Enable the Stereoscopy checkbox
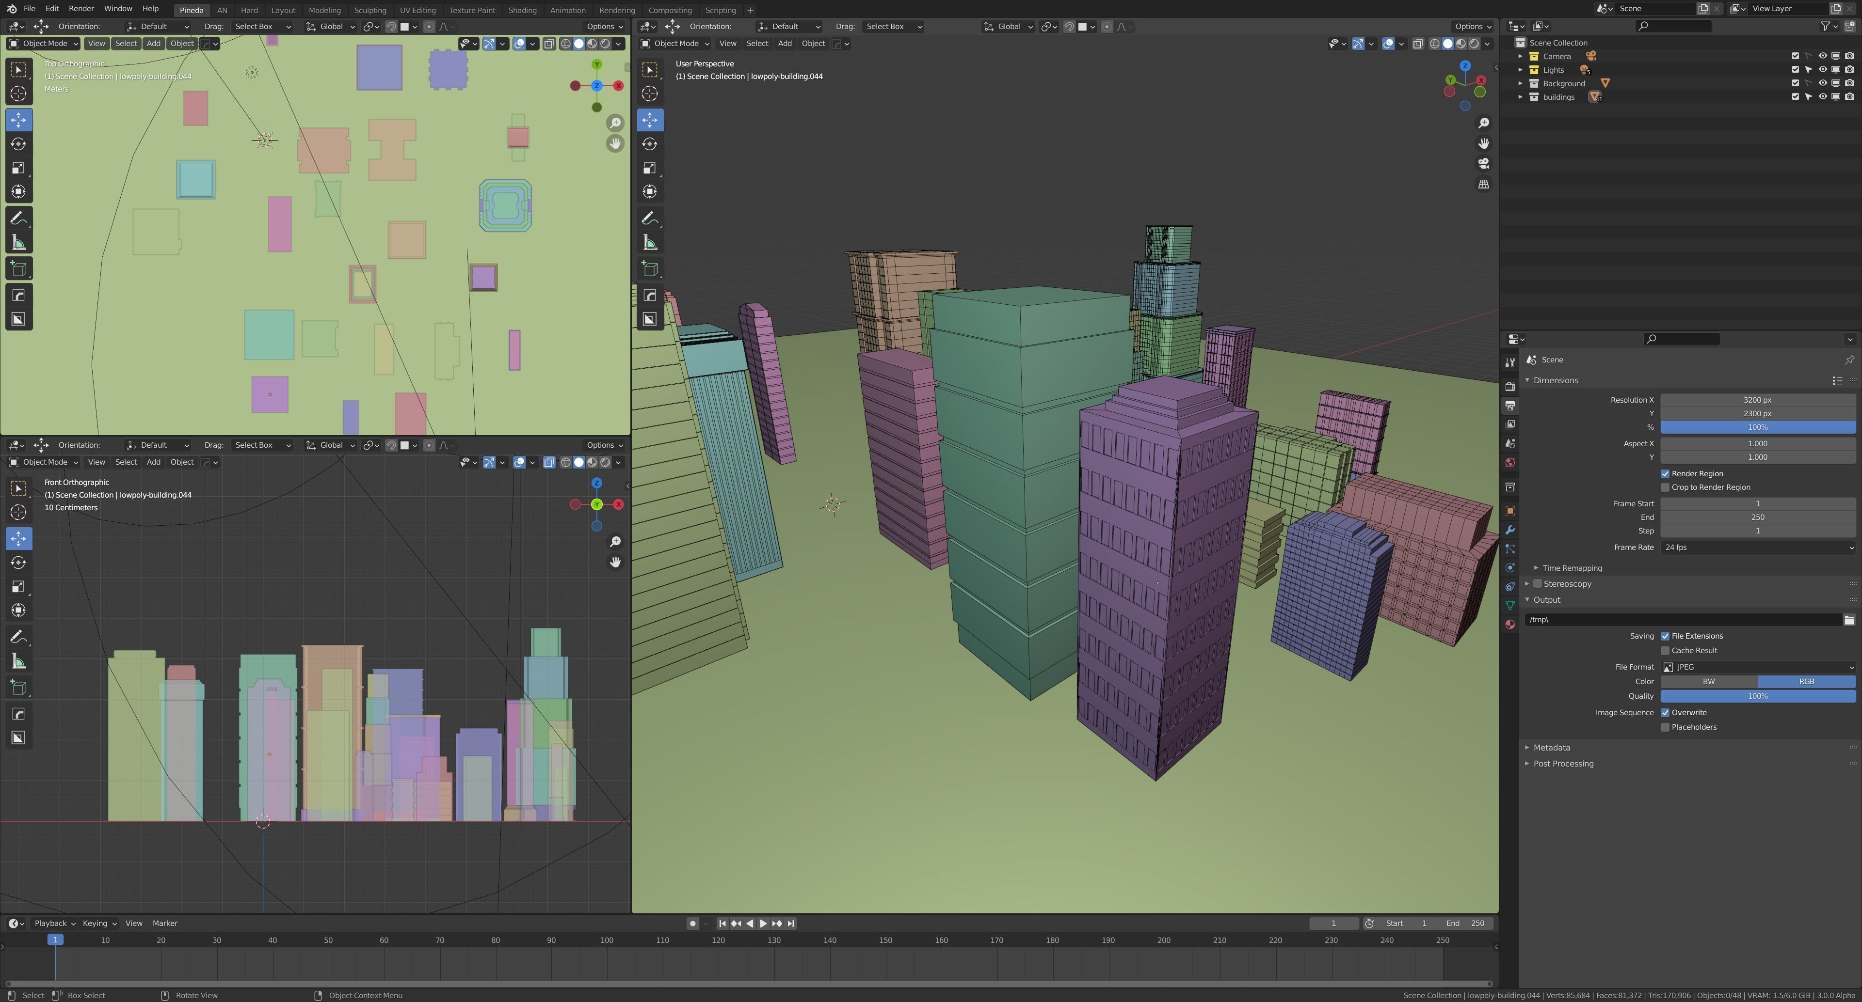This screenshot has height=1002, width=1862. (x=1538, y=584)
